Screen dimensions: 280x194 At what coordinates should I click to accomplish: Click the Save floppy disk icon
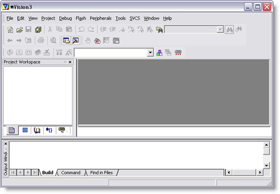coord(28,29)
